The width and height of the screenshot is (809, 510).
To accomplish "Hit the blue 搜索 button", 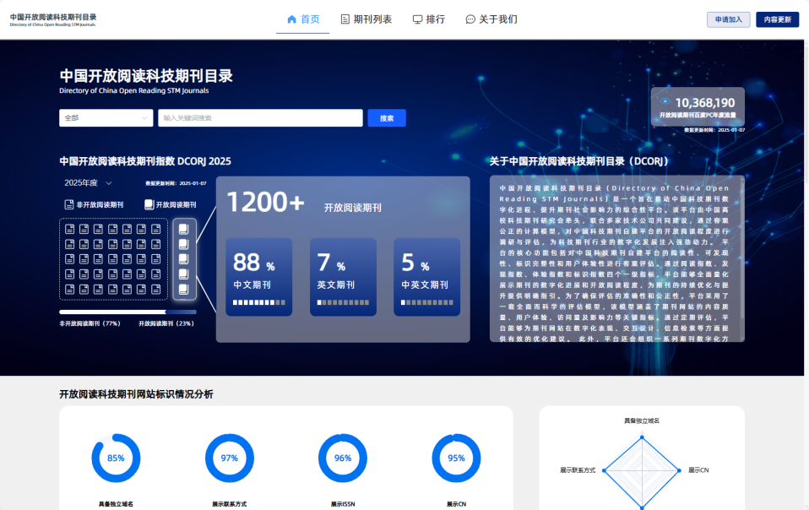I will coord(387,118).
